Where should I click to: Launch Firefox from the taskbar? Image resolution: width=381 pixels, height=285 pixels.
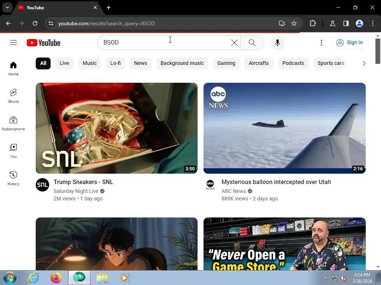[56, 278]
